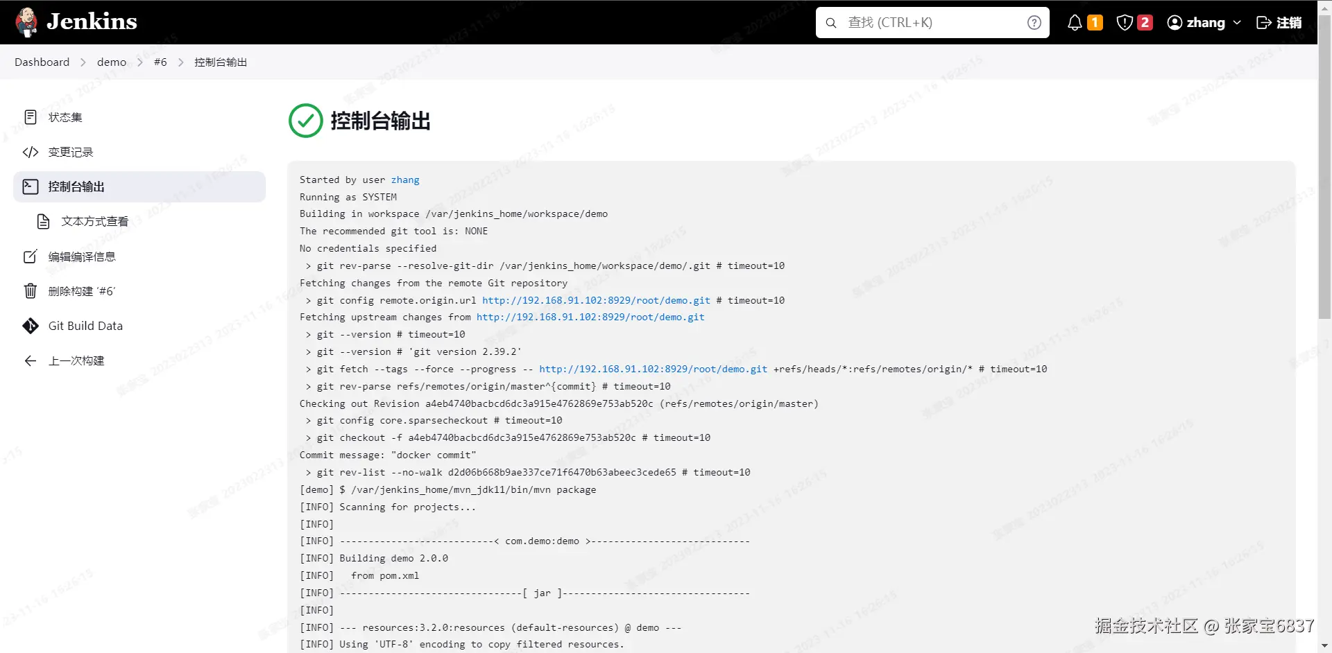Click the 变更记录 code brackets icon
Image resolution: width=1332 pixels, height=653 pixels.
pyautogui.click(x=31, y=152)
